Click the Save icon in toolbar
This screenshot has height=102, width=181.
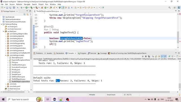coord(7,8)
